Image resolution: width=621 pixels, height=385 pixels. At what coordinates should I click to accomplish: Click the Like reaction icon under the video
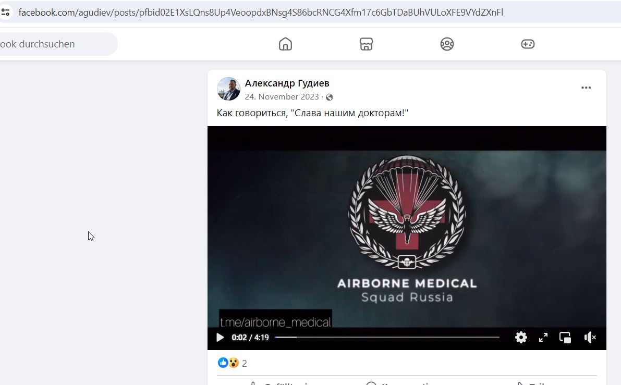(x=223, y=363)
